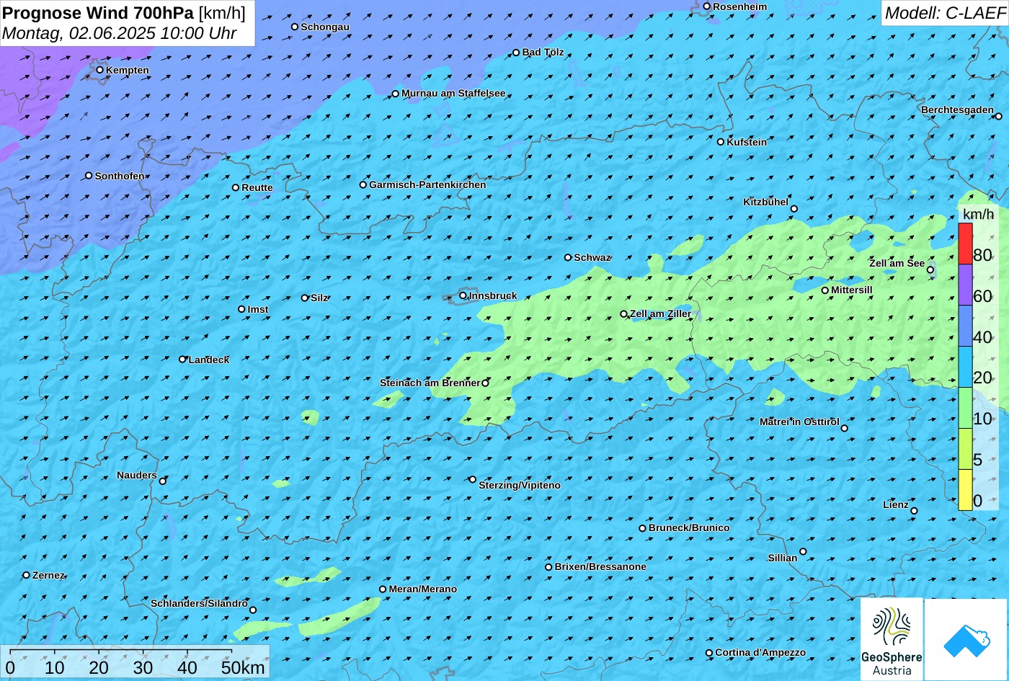This screenshot has width=1009, height=681.
Task: Select the Kempten city marker
Action: (100, 70)
